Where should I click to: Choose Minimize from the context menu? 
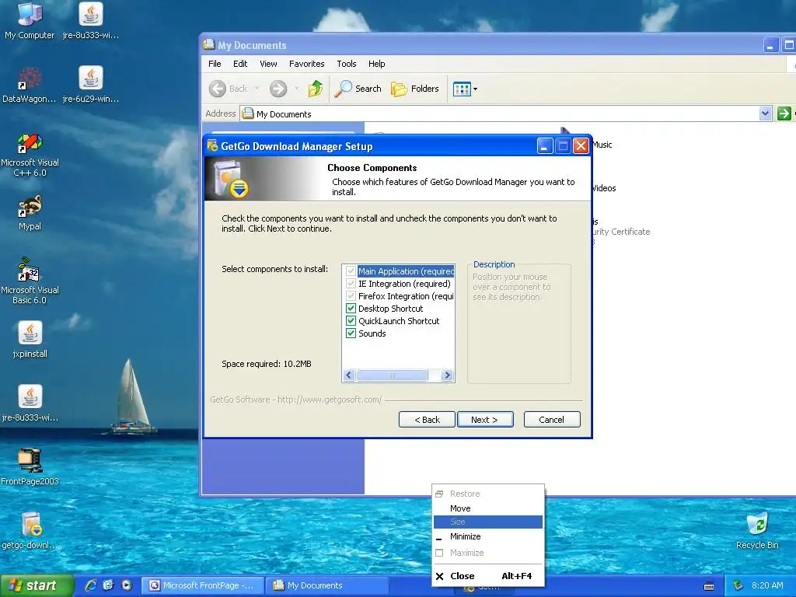tap(488, 536)
